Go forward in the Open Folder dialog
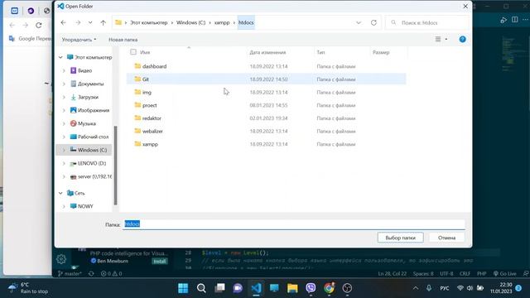Viewport: 530px width, 298px height. [78, 22]
